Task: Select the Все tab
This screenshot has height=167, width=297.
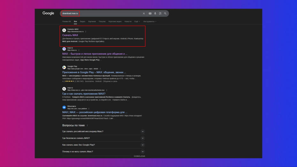Action: 75,22
